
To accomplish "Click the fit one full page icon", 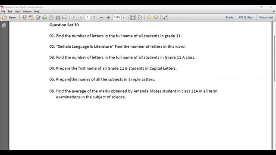I will pyautogui.click(x=140, y=17).
